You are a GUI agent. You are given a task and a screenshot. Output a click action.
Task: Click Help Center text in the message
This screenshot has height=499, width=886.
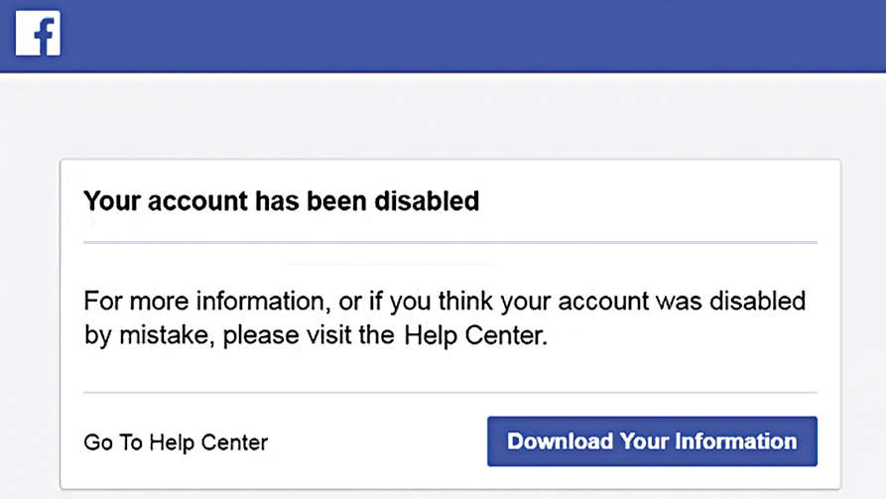(474, 335)
